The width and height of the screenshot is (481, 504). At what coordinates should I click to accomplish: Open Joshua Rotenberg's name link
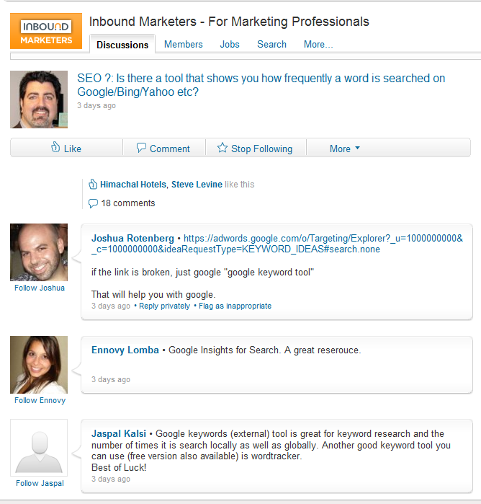click(132, 238)
